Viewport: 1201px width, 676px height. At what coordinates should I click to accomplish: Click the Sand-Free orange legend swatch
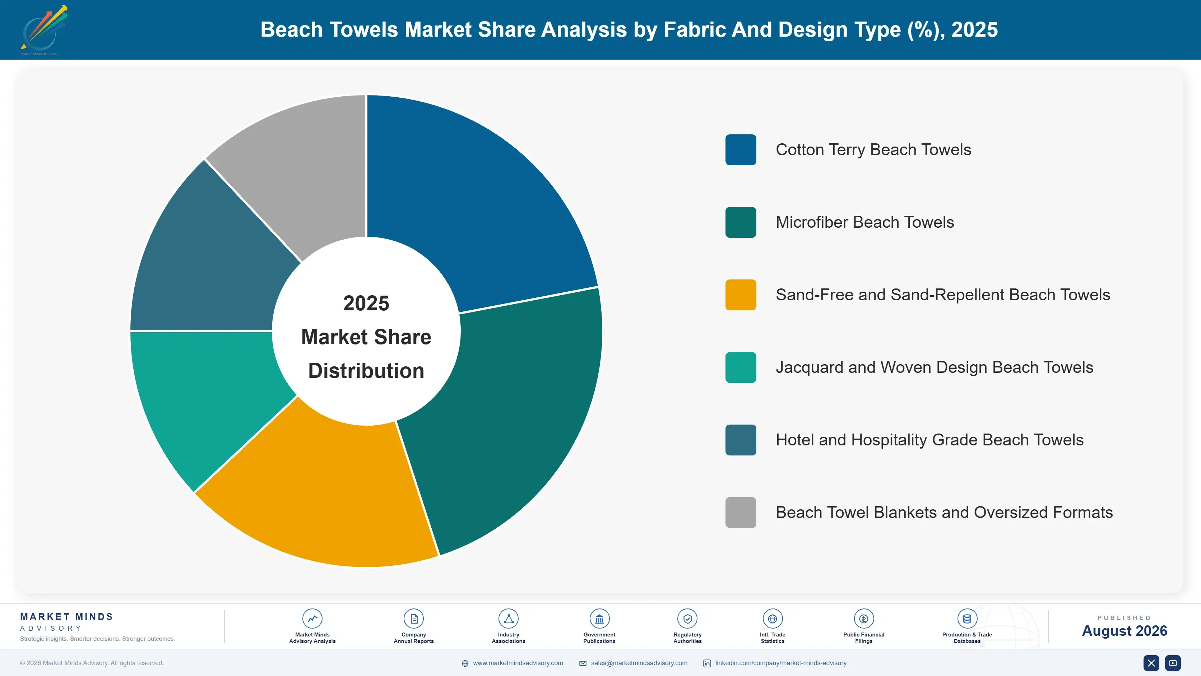point(740,295)
